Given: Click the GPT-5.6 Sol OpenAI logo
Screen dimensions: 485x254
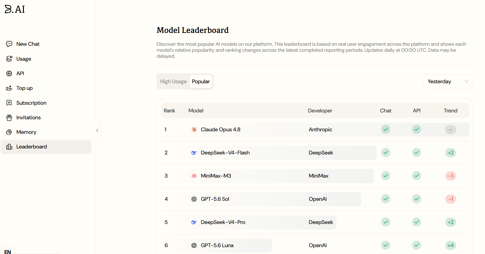Looking at the screenshot, I should [194, 199].
